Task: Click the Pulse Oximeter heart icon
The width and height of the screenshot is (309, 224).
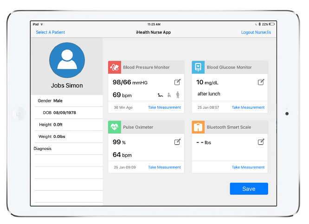Action: pos(115,127)
